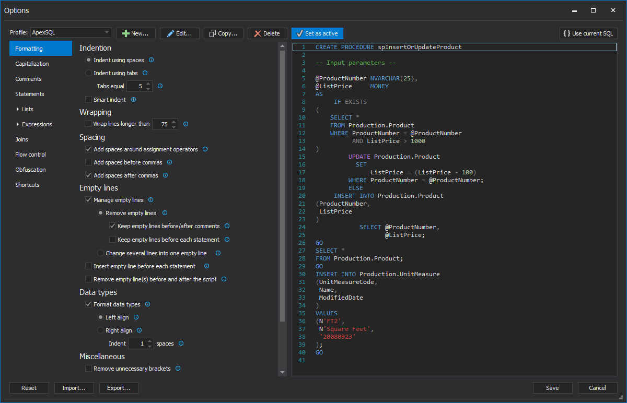
Task: Save the formatting options
Action: coord(552,388)
